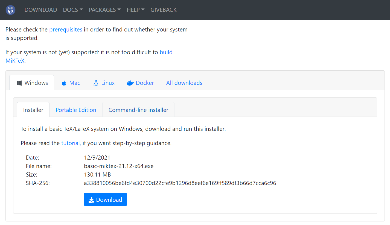390x225 pixels.
Task: Go to DOWNLOAD in navigation bar
Action: (41, 10)
